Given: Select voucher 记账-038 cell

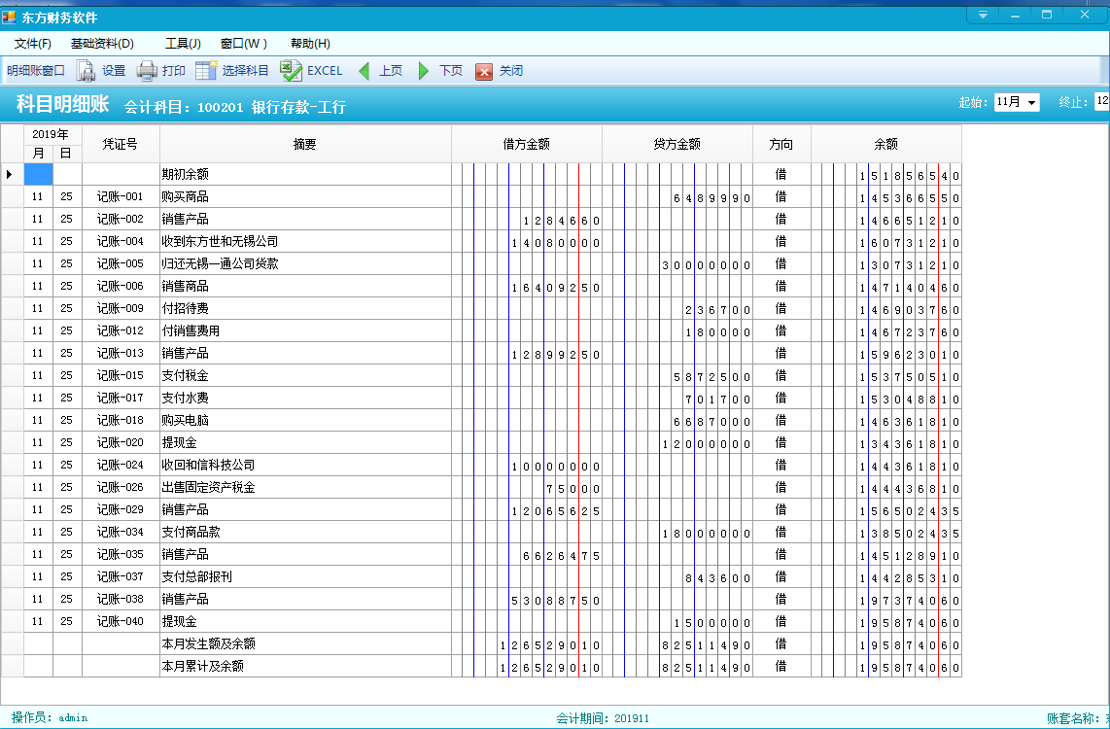Looking at the screenshot, I should [x=121, y=600].
